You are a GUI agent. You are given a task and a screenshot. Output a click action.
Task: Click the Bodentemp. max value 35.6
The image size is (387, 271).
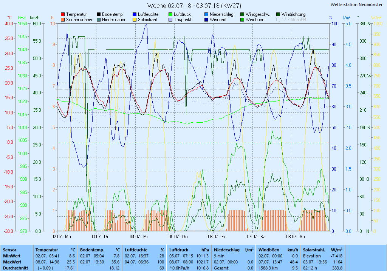tap(115, 262)
